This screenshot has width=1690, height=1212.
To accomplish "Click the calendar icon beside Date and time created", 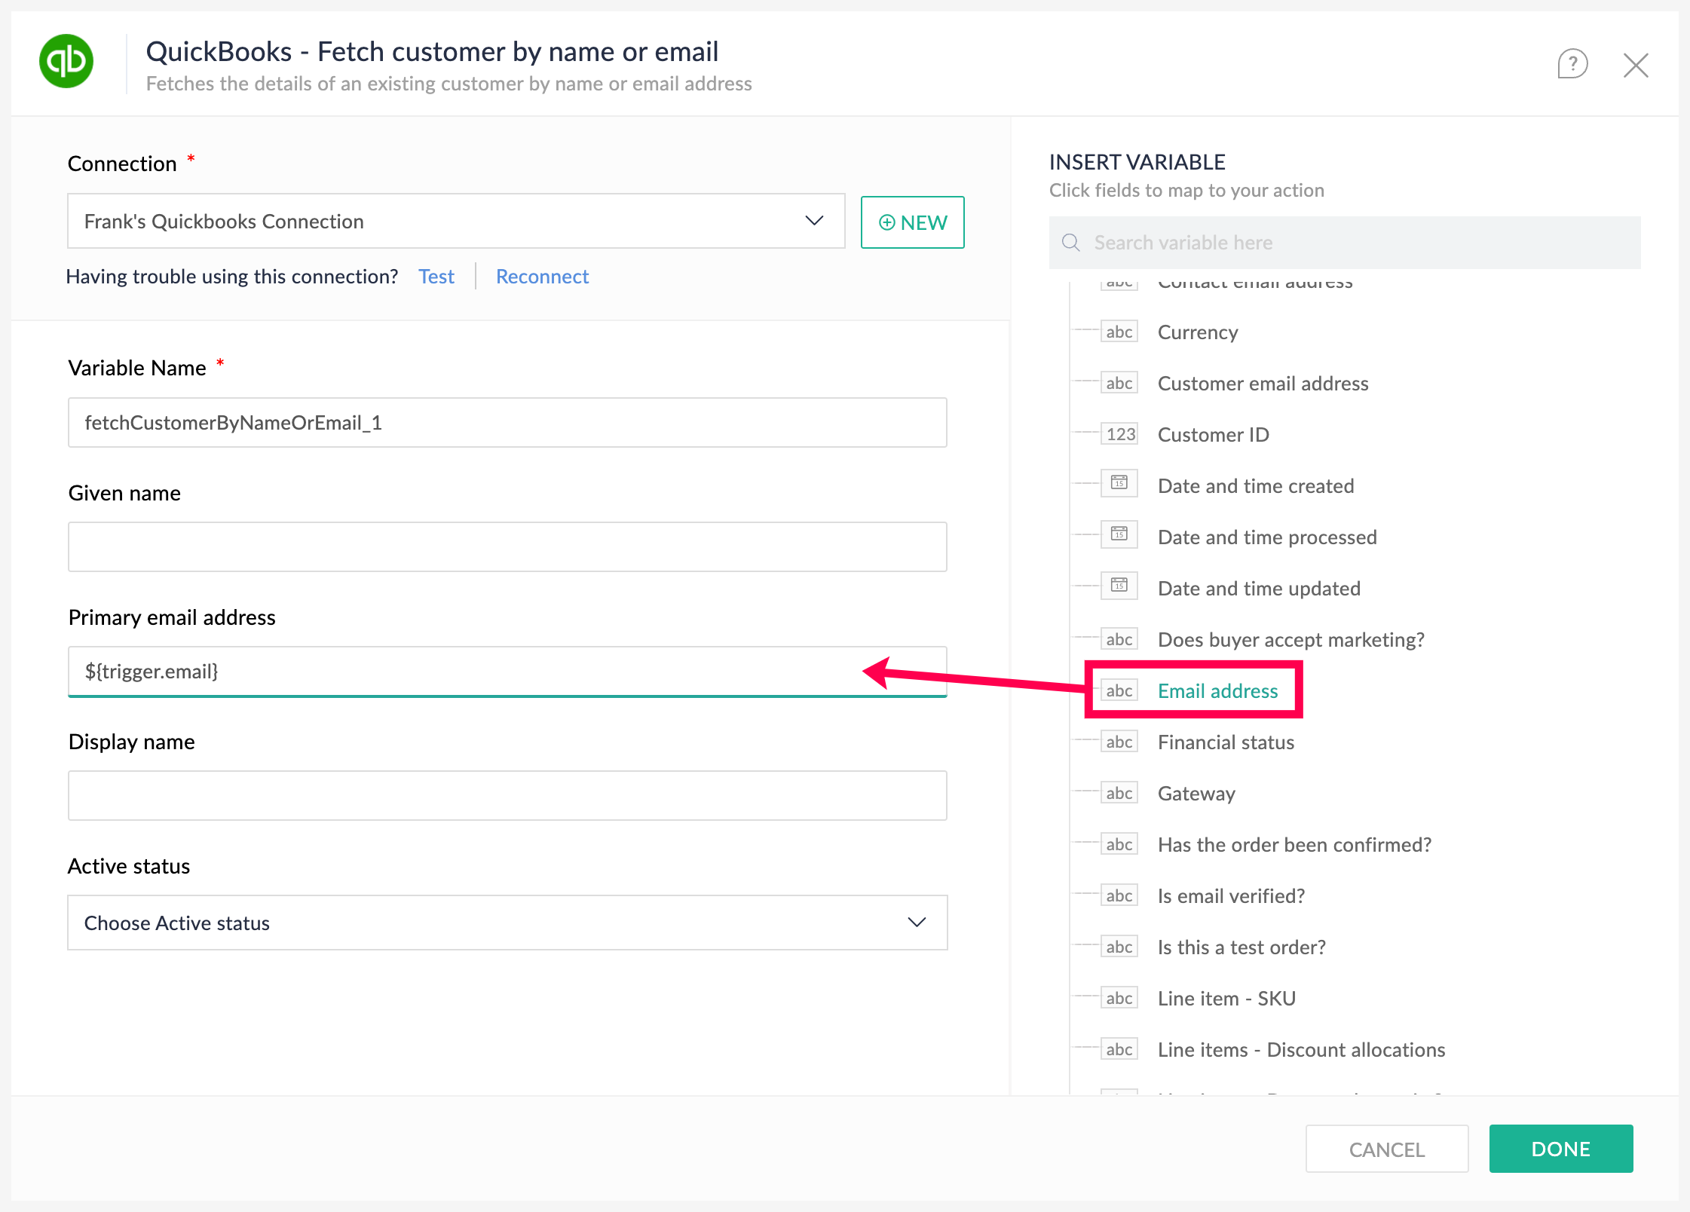I will [x=1119, y=483].
